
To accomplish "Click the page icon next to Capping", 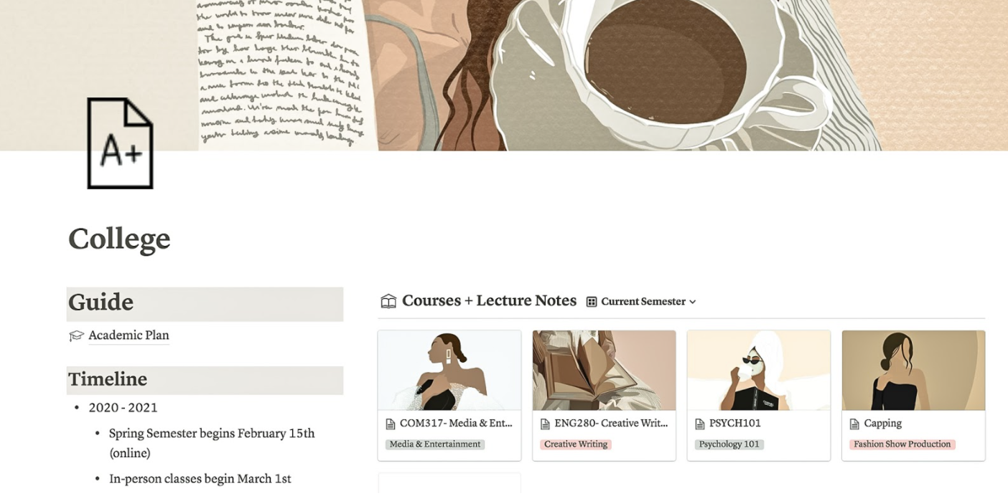I will tap(854, 424).
